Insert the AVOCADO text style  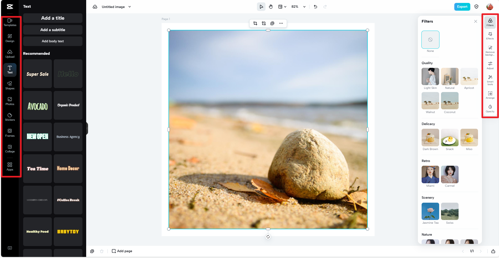pos(38,105)
